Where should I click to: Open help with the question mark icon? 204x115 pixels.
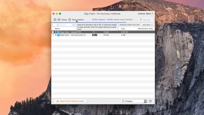[x=150, y=101]
